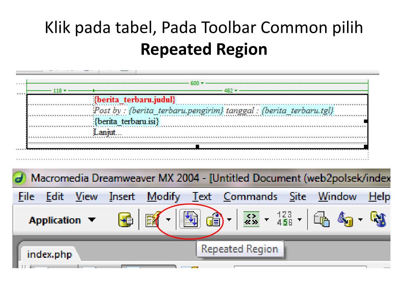408x306 pixels.
Task: Open the Text menu
Action: [x=202, y=196]
